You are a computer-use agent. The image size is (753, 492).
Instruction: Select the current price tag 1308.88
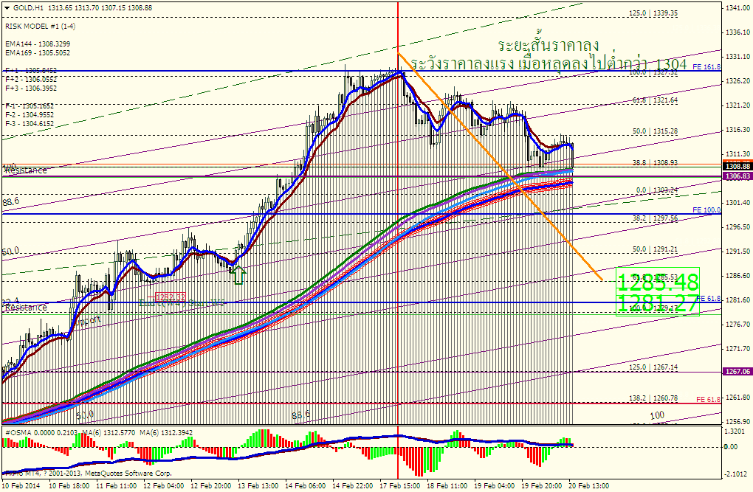[x=737, y=167]
